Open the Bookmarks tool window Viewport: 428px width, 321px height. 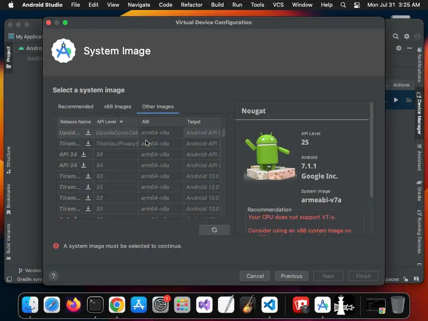coord(8,199)
